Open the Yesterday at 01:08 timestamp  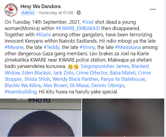[56, 13]
